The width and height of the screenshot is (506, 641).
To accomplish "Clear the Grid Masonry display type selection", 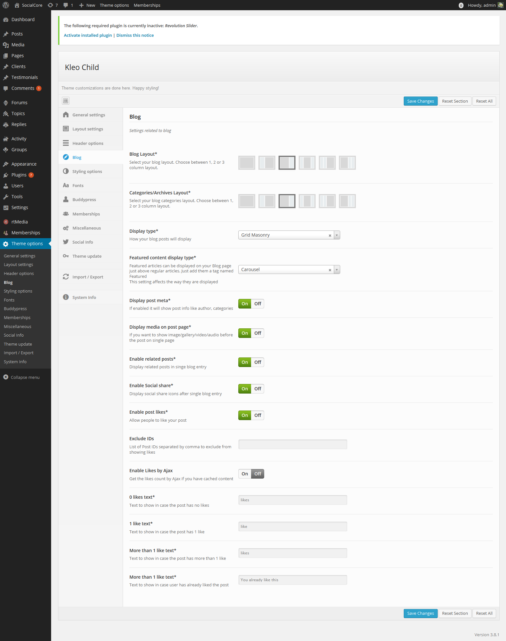I will tap(330, 235).
